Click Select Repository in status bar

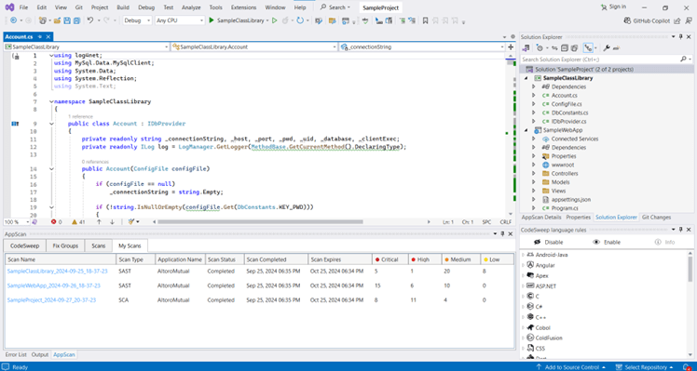[644, 367]
